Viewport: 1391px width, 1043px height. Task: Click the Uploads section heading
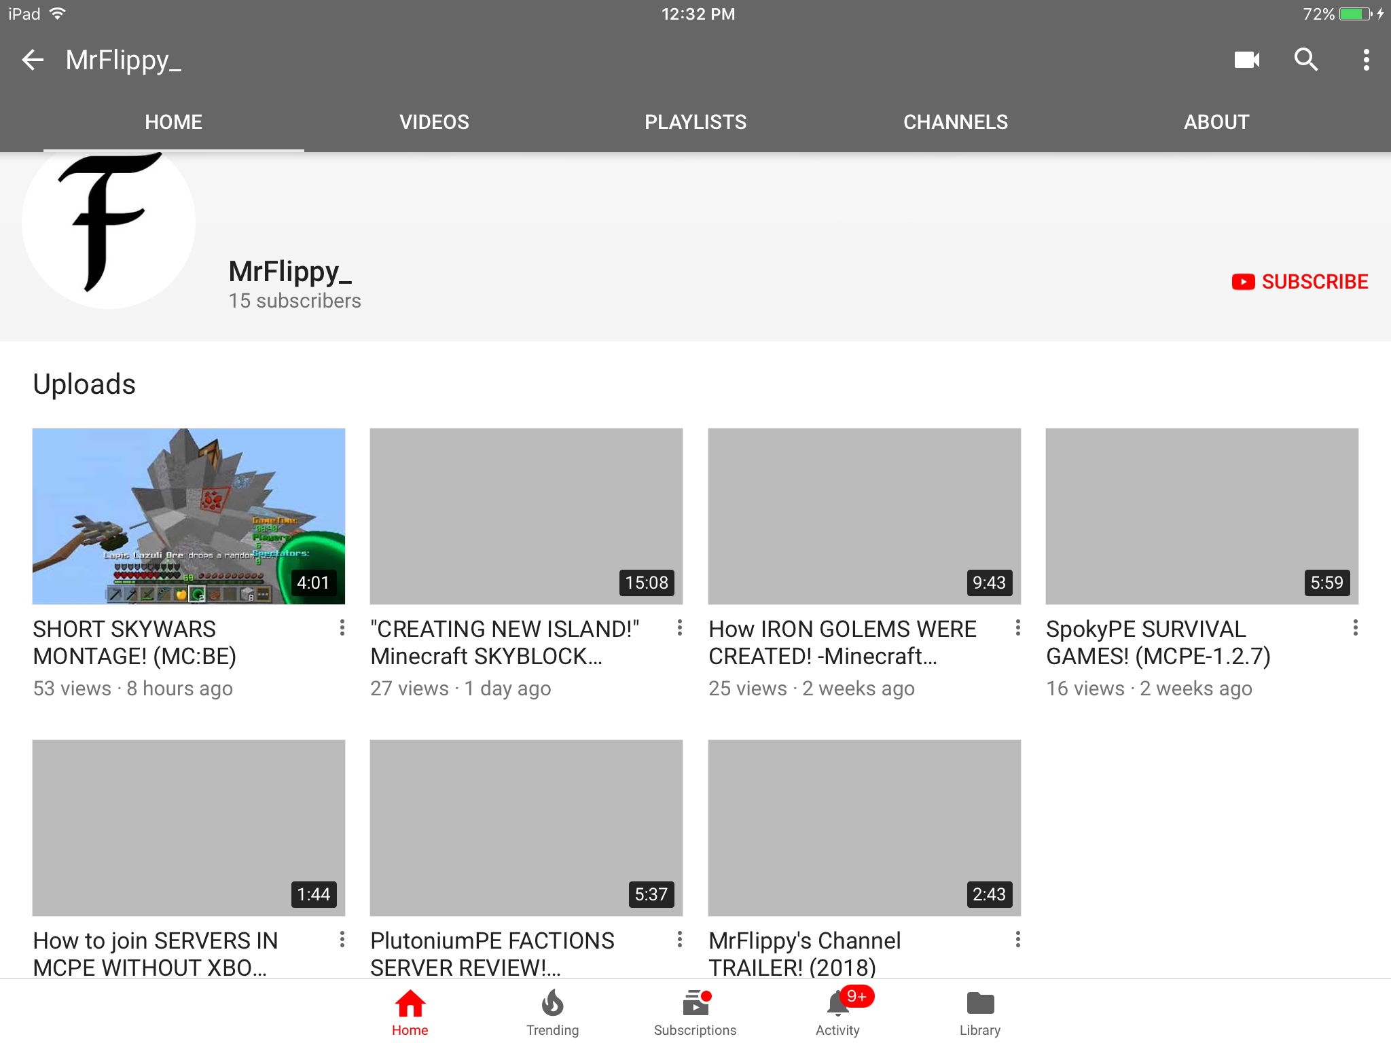pos(84,384)
